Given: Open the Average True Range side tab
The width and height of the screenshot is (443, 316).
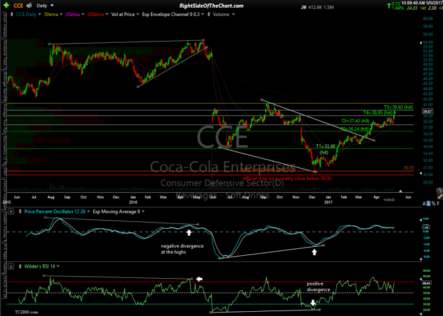Looking at the screenshot, I should (5, 118).
